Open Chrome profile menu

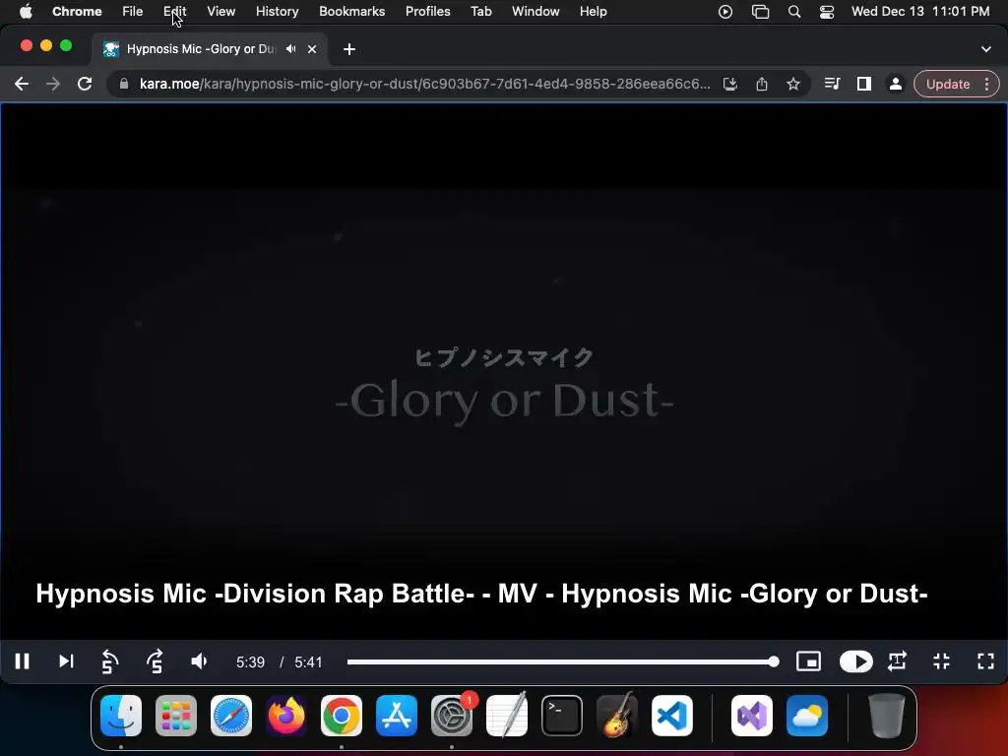pos(896,85)
